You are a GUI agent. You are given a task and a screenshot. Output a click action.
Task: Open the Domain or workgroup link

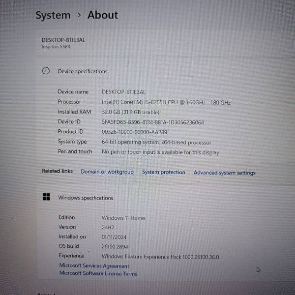[107, 172]
